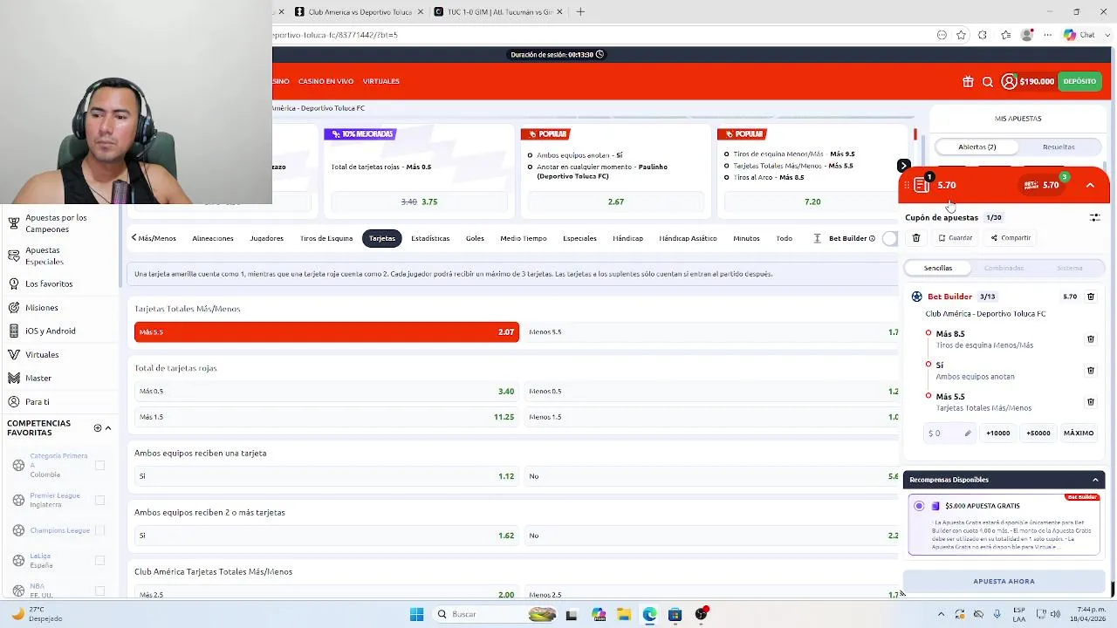The image size is (1117, 628).
Task: Open the Tiros de Esquina market tab
Action: (326, 238)
